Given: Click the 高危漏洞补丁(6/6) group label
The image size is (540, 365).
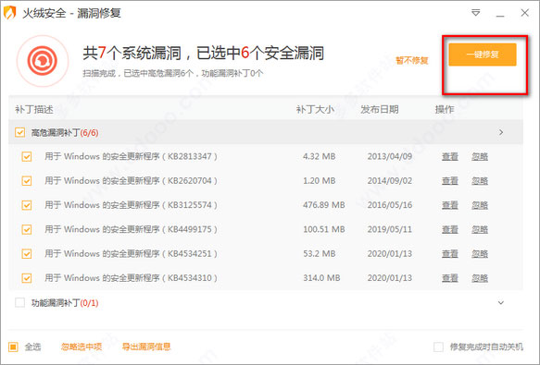Looking at the screenshot, I should [x=65, y=133].
